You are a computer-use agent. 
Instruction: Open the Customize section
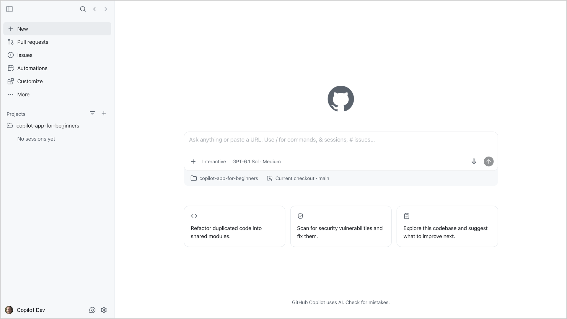click(57, 82)
